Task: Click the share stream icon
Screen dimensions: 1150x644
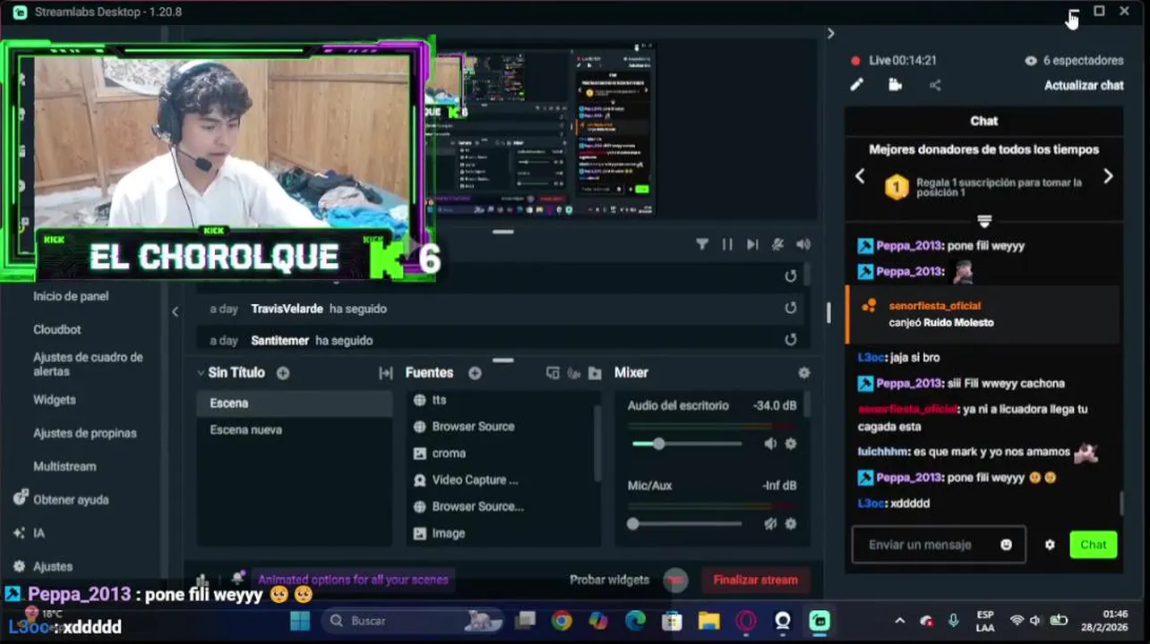Action: (x=935, y=85)
